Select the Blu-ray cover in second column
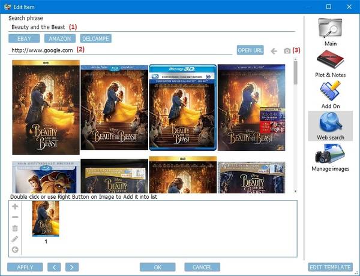 (x=115, y=107)
